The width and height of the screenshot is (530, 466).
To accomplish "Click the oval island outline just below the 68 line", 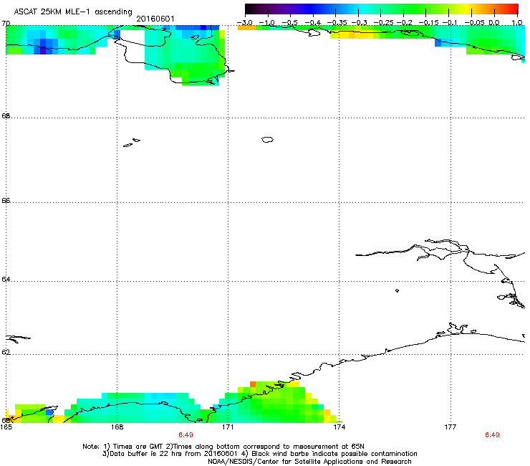I will tap(267, 139).
